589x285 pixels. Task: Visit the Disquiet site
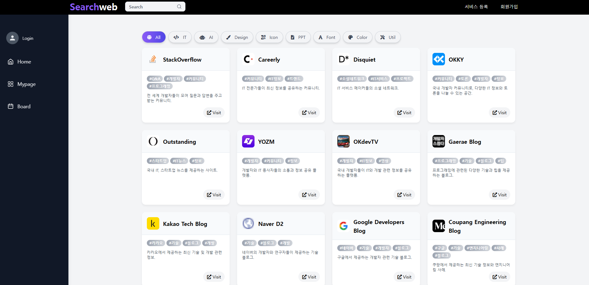[x=404, y=113]
